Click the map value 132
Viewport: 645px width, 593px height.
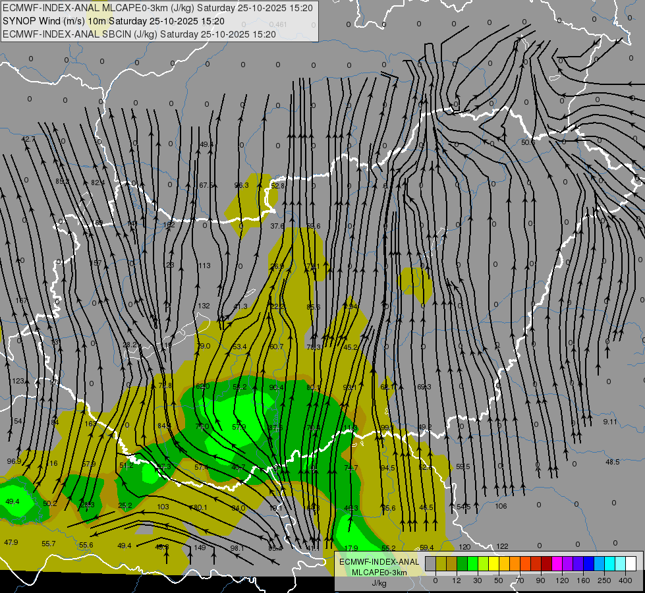pos(204,306)
